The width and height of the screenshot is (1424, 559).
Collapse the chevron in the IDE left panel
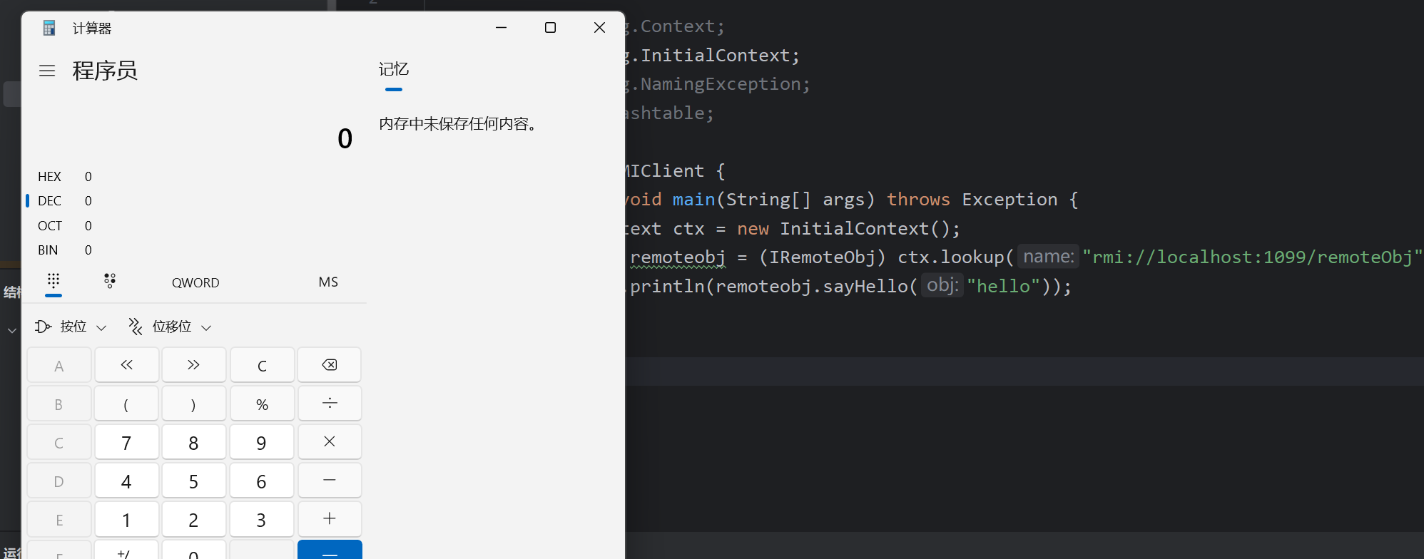click(x=11, y=330)
